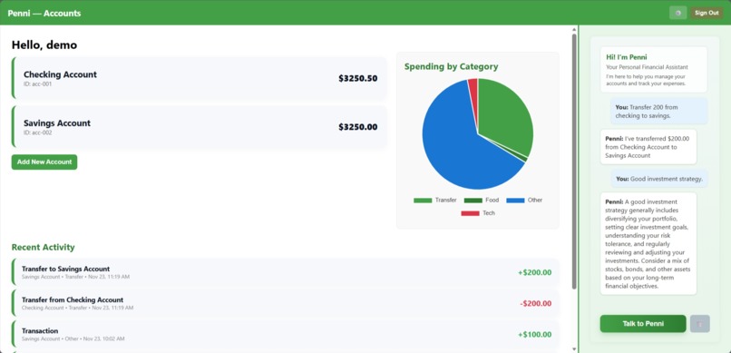Click the Spending by Category heading
The width and height of the screenshot is (731, 353).
point(452,66)
